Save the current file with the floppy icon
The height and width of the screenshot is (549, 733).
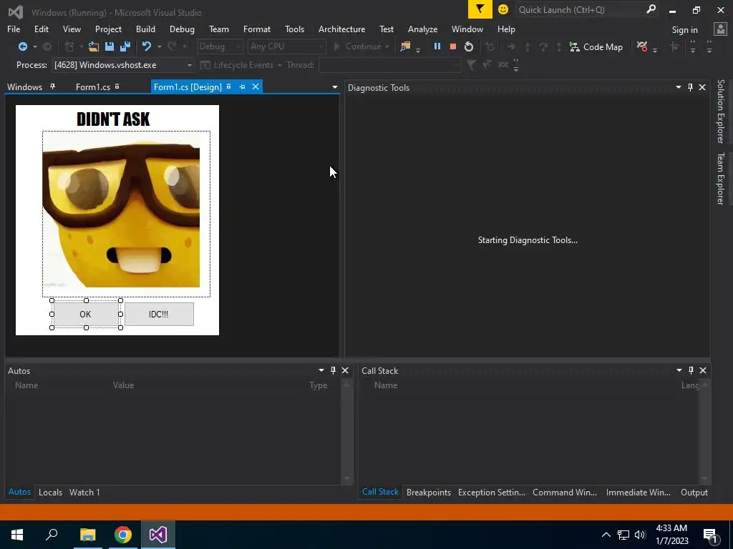click(110, 46)
